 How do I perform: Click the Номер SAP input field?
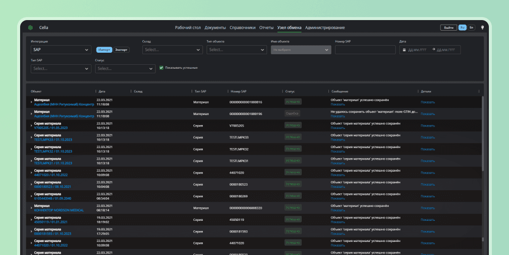(x=365, y=50)
